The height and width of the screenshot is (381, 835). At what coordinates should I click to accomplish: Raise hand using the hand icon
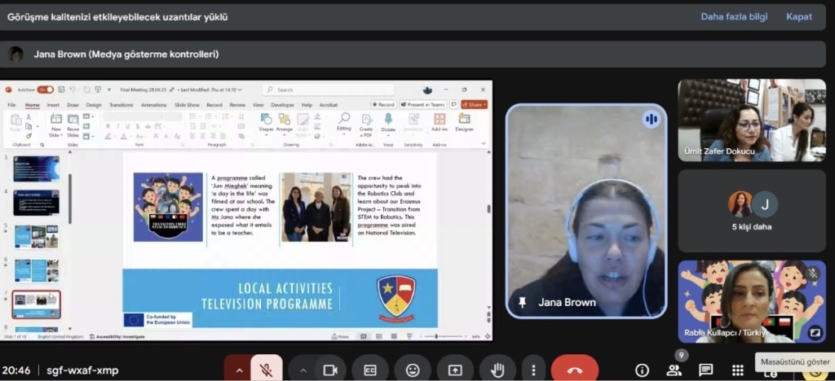496,370
